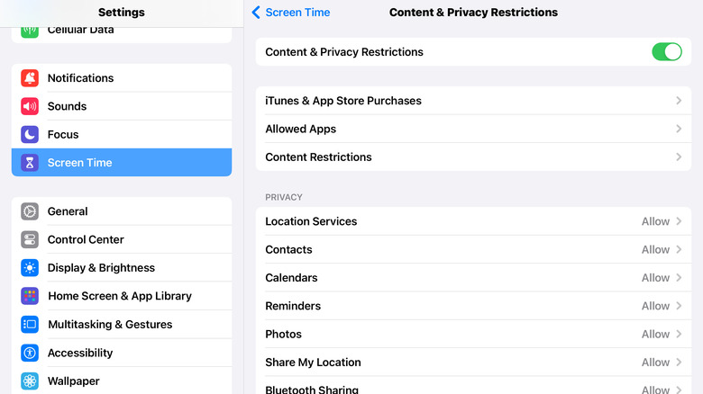Click the Accessibility figure icon
Screen dimensions: 703x394
[30, 353]
